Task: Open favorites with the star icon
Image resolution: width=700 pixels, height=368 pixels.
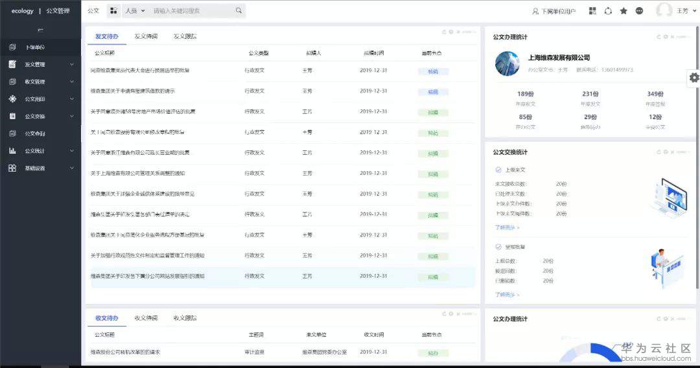Action: point(624,11)
